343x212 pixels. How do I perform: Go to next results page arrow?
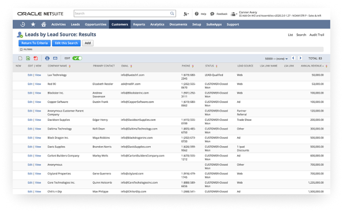[x=300, y=58]
